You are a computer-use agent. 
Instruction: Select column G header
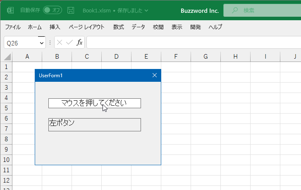coord(205,57)
